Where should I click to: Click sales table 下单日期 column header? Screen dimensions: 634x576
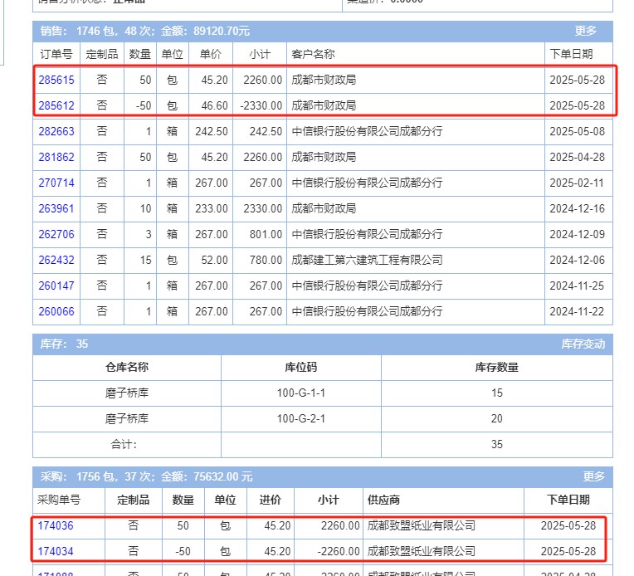571,54
